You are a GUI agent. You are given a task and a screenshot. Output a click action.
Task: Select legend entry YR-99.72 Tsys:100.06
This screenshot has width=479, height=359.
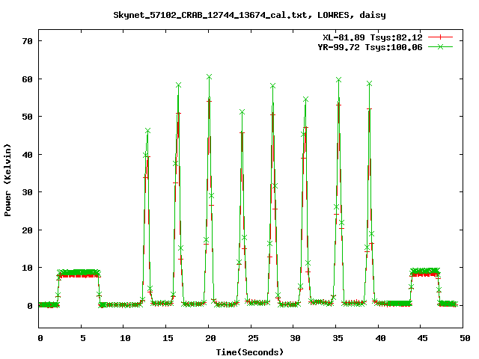(x=370, y=47)
